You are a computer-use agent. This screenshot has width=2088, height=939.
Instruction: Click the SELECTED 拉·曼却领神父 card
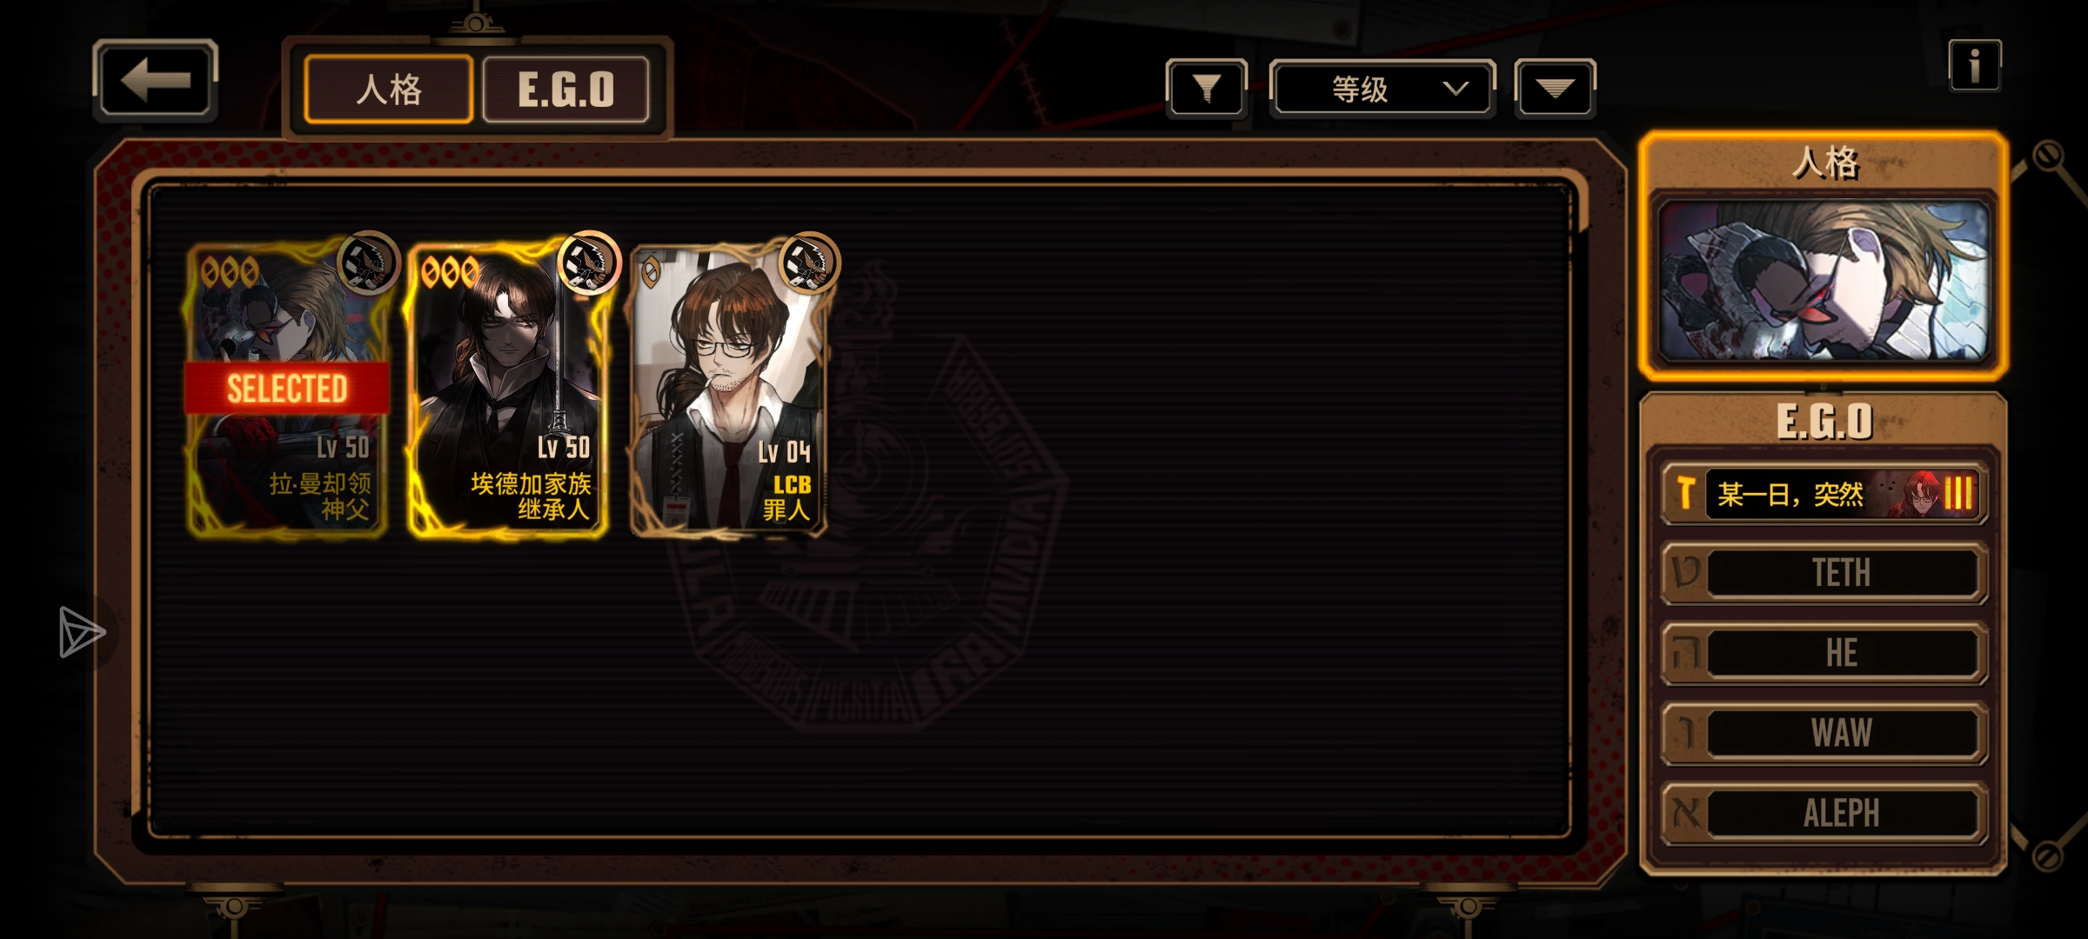click(287, 389)
